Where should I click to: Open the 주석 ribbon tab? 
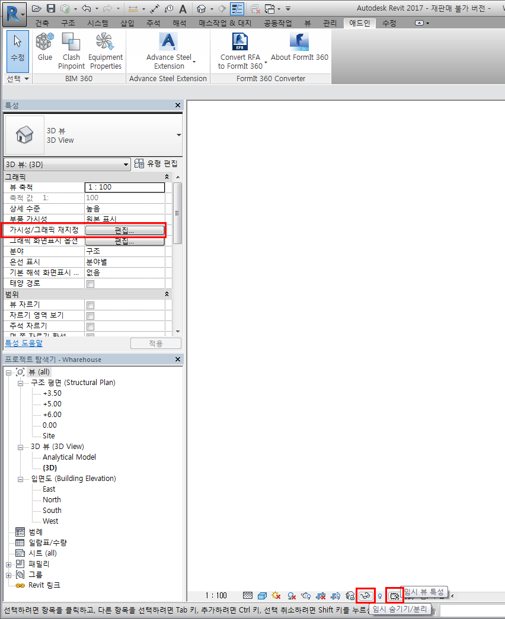pos(154,23)
